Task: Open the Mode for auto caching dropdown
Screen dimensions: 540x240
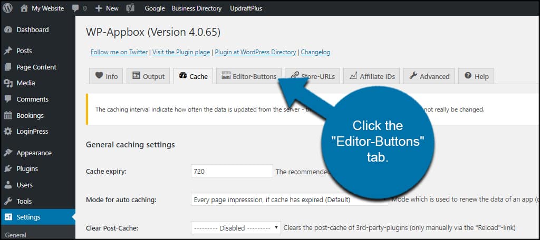Action: tap(290, 199)
